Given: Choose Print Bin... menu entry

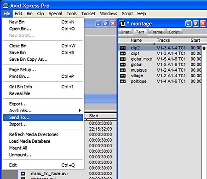Looking at the screenshot, I should pos(43,76).
